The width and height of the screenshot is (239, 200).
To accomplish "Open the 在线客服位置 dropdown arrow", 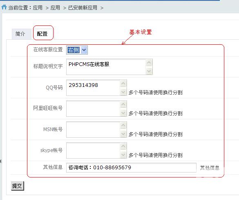I will (84, 50).
